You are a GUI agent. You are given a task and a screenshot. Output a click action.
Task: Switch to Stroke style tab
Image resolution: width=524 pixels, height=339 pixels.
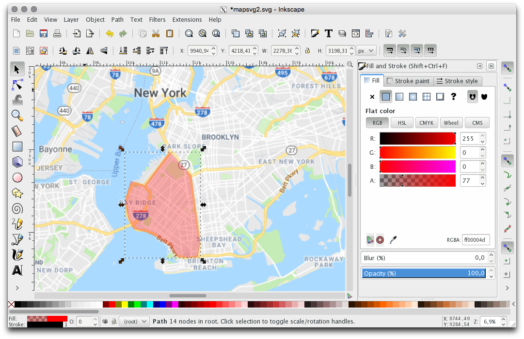457,81
